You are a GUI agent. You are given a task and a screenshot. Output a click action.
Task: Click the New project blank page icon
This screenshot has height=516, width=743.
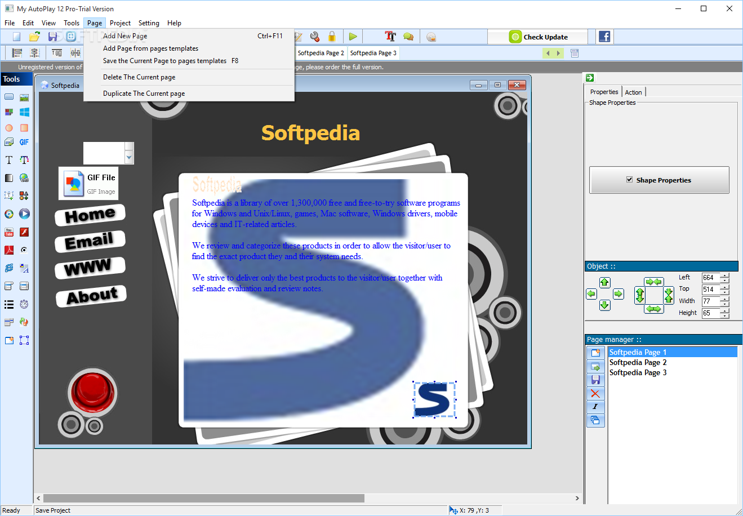(17, 37)
